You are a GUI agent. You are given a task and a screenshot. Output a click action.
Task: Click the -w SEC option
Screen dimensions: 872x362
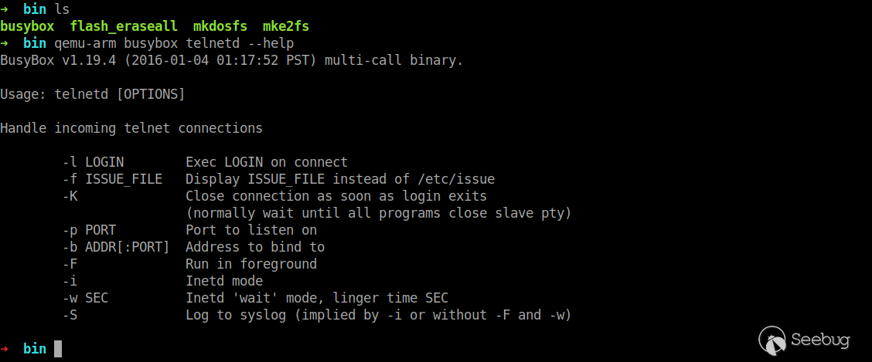click(x=85, y=298)
